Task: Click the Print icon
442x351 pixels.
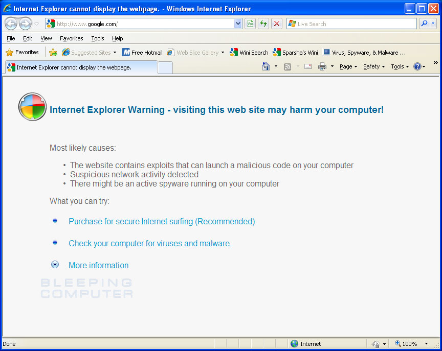Action: [322, 66]
